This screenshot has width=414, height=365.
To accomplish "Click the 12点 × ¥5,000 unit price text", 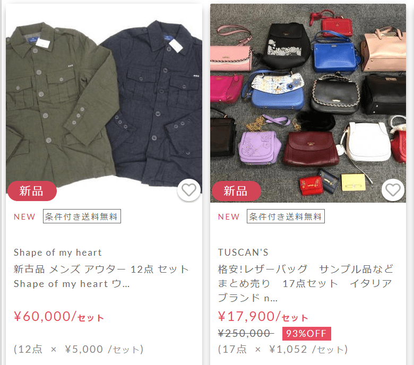I will [79, 349].
